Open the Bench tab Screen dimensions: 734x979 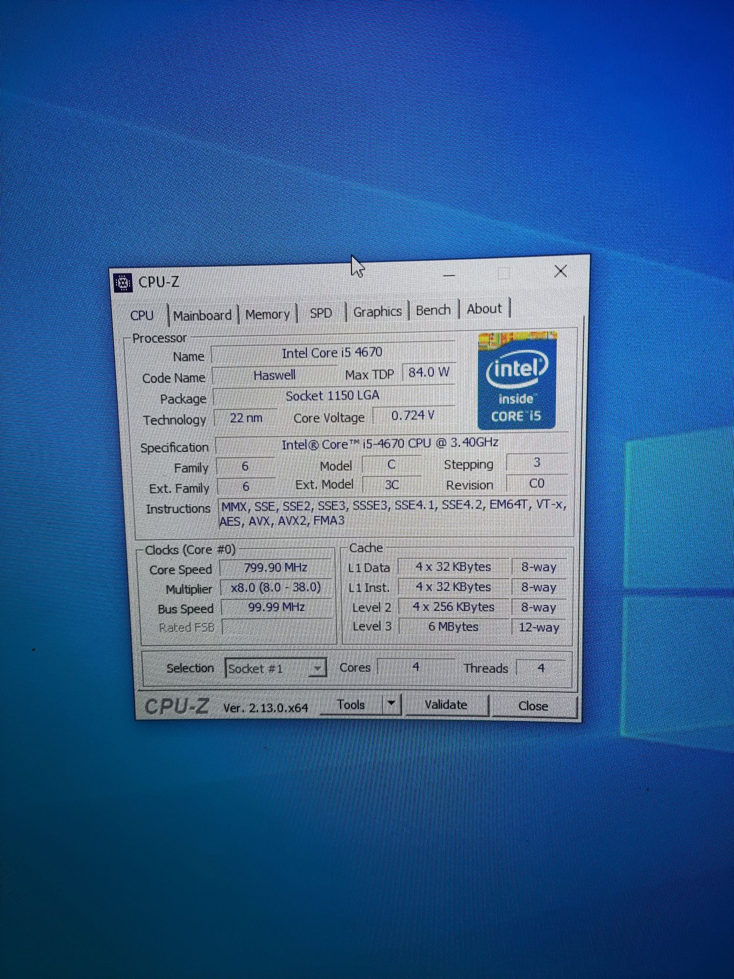pyautogui.click(x=433, y=310)
